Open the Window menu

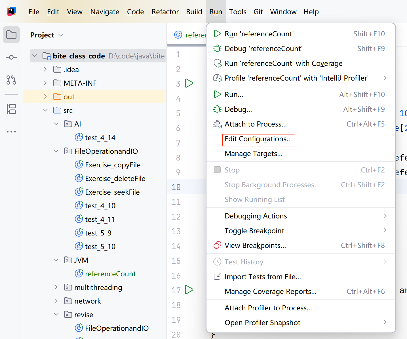(x=283, y=12)
